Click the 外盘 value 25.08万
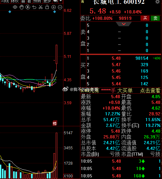The width and height of the screenshot is (162, 179). point(111,137)
